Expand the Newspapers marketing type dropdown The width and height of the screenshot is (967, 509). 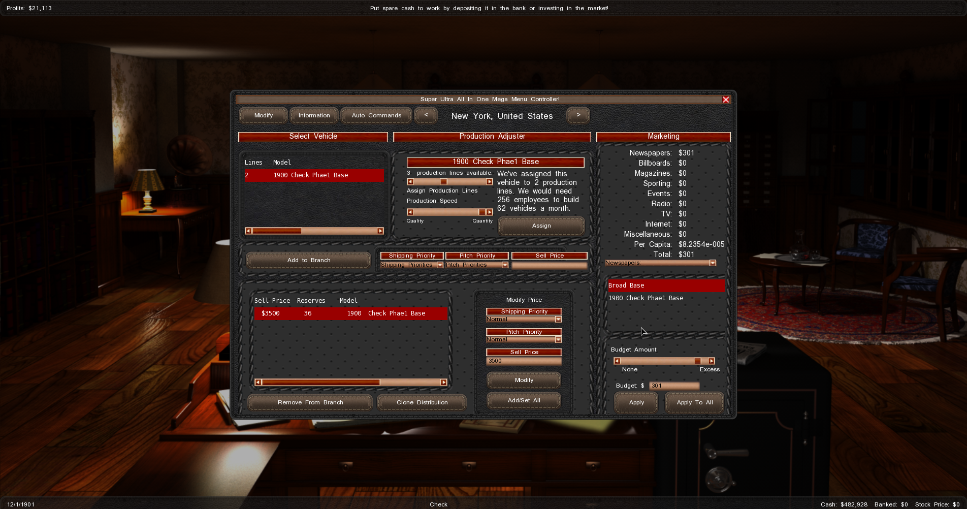pos(713,263)
